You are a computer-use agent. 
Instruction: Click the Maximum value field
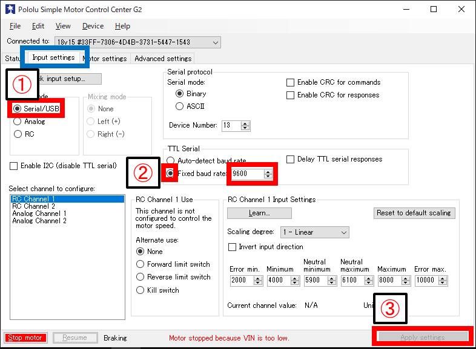pyautogui.click(x=390, y=280)
